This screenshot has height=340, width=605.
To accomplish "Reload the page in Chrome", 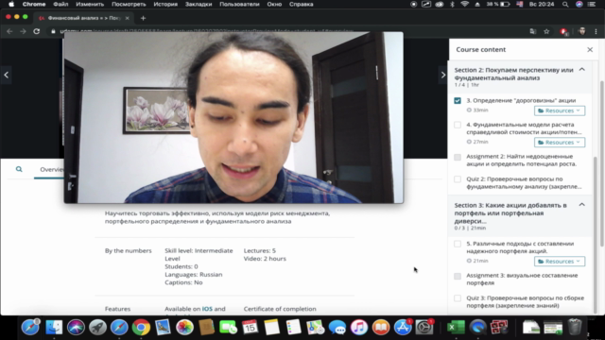I will (x=36, y=31).
